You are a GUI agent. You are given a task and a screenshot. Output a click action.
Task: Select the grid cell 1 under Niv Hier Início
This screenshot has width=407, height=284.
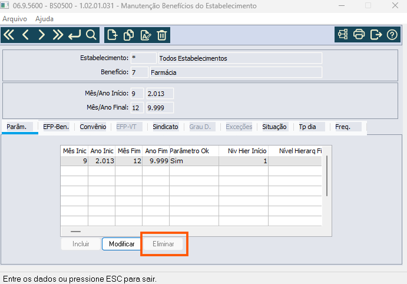click(x=244, y=161)
